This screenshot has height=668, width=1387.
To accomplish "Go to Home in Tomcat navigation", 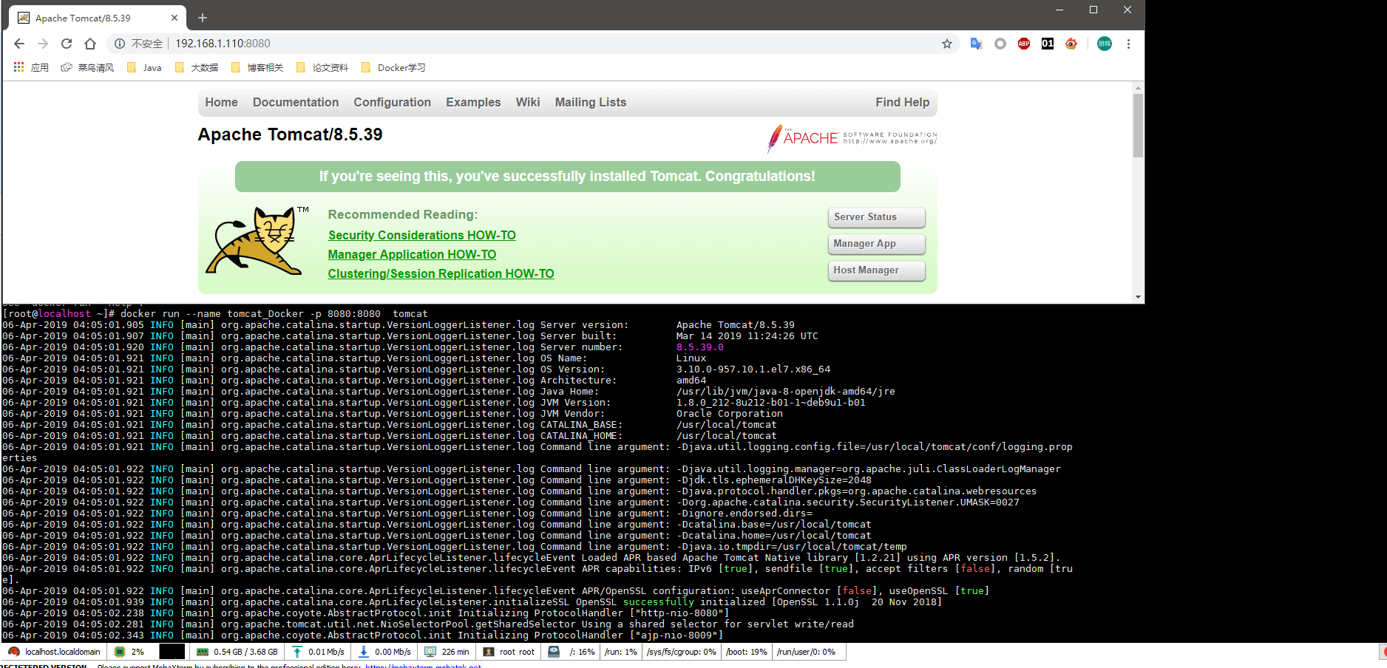I will 221,102.
